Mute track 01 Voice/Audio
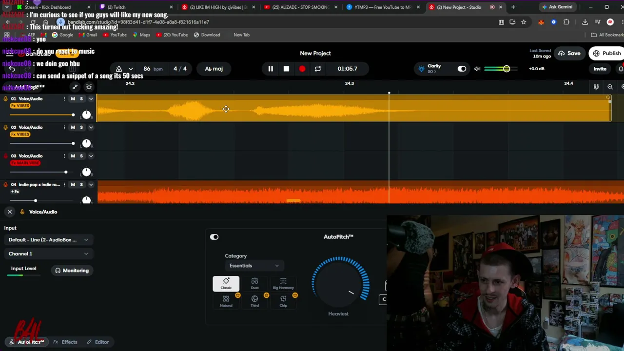Screen dimensions: 624x351 tap(73, 99)
